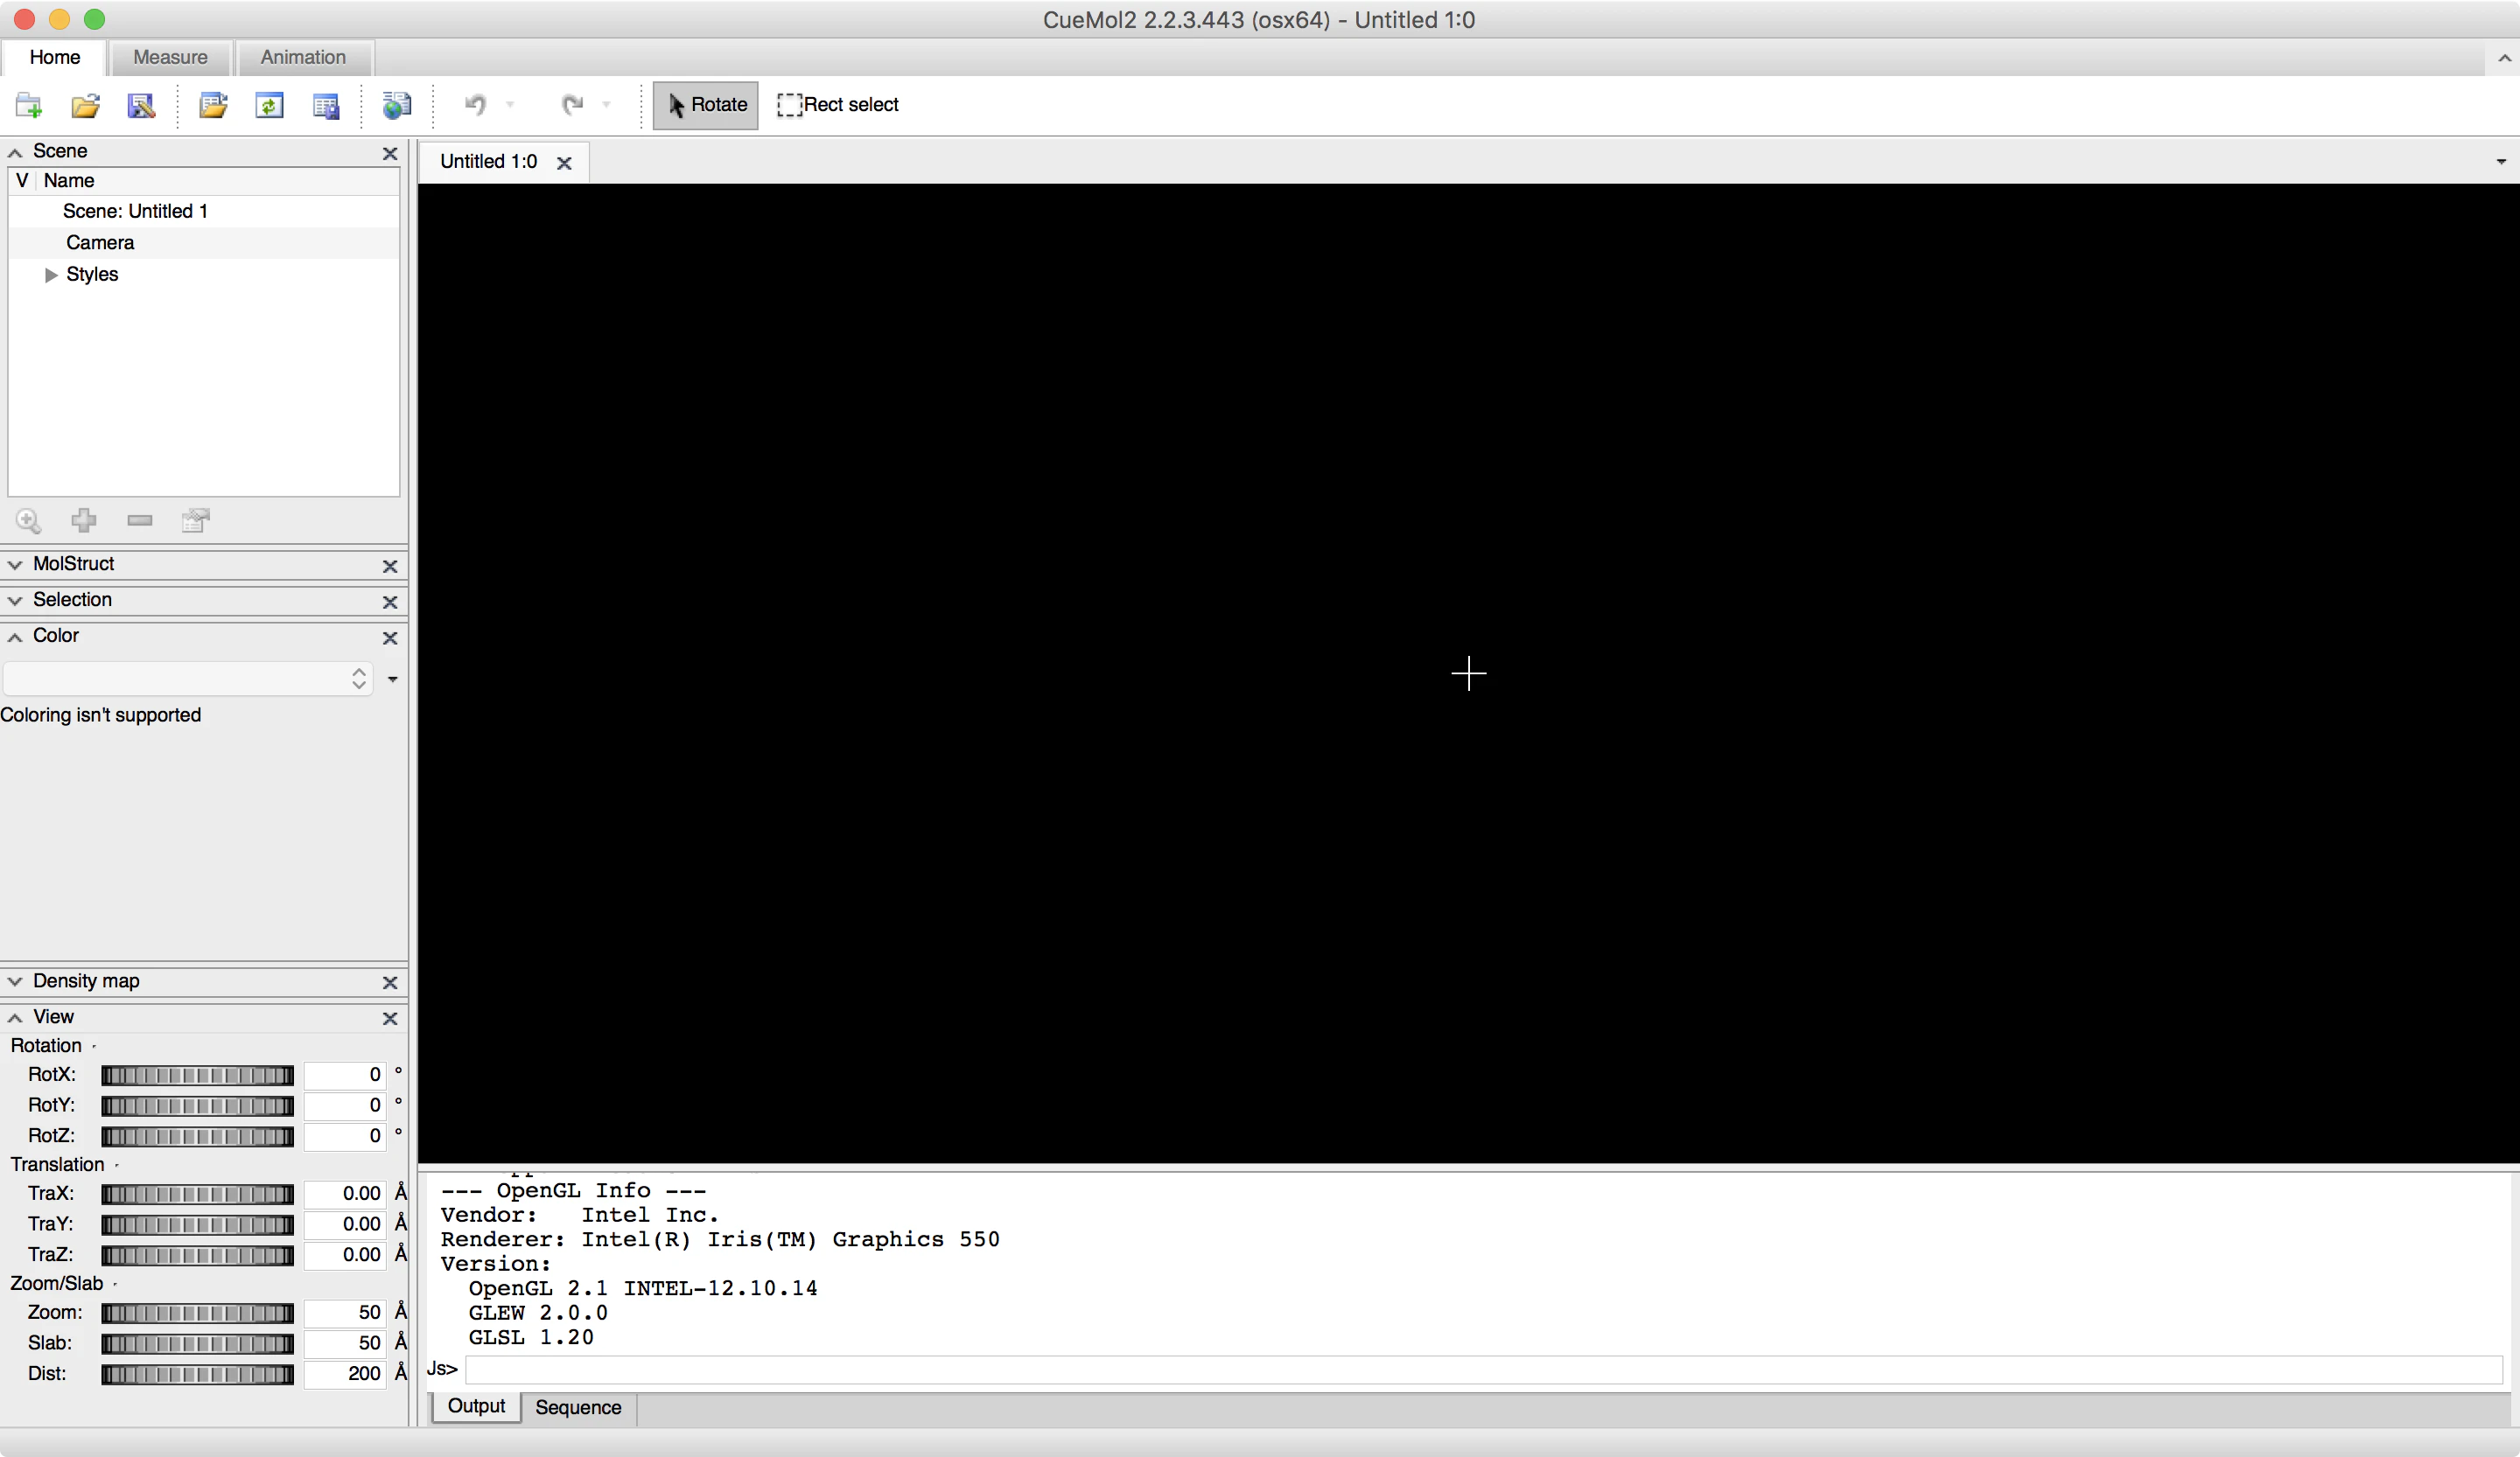Click the new scene toolbar icon

click(x=29, y=105)
